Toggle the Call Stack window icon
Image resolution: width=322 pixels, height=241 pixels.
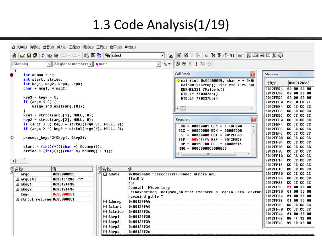(x=274, y=56)
